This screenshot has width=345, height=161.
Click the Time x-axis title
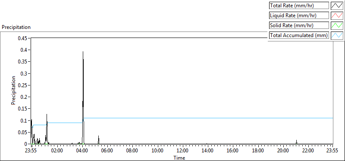pyautogui.click(x=179, y=158)
